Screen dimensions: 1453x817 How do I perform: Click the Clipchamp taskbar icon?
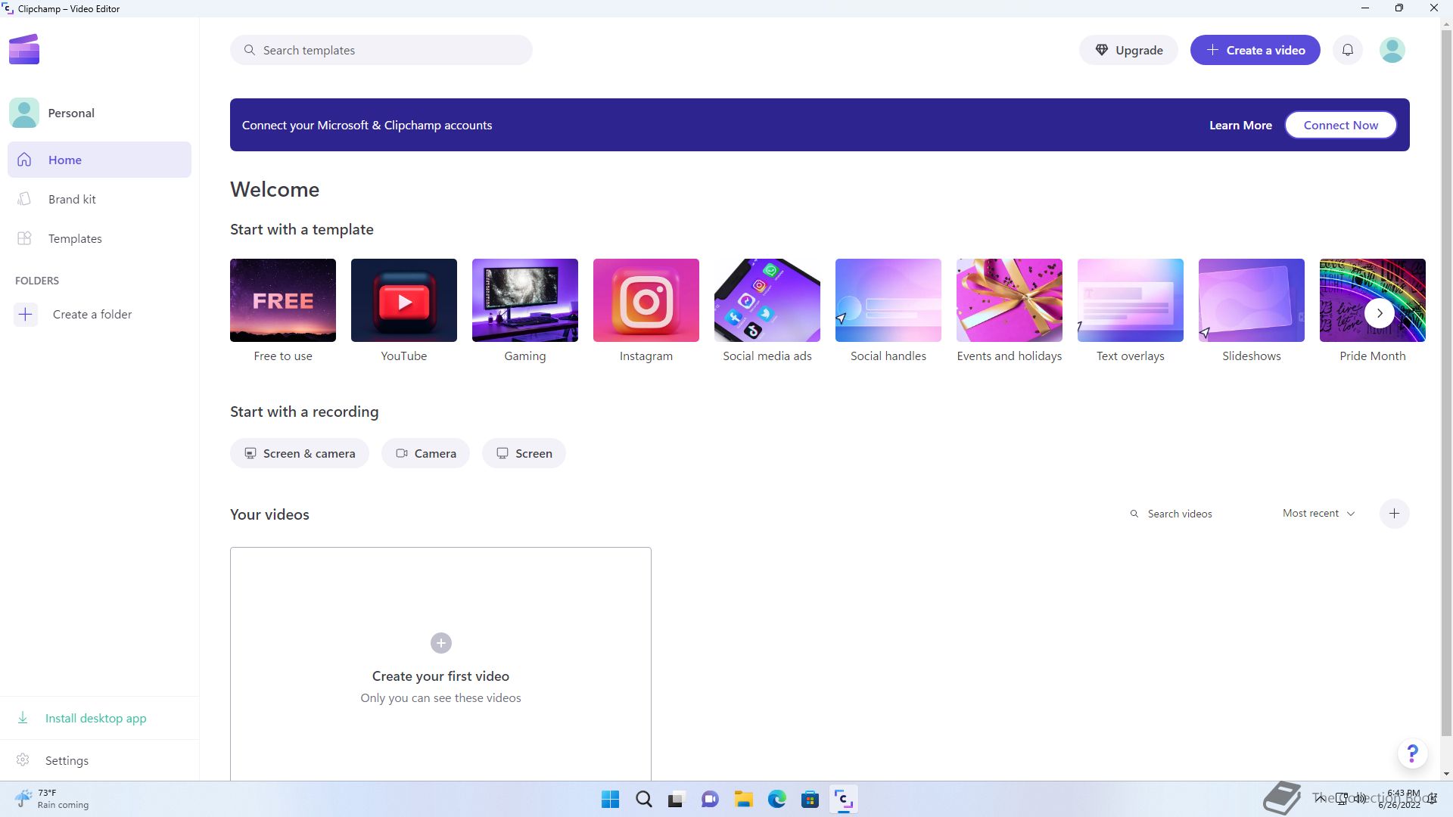(x=843, y=800)
